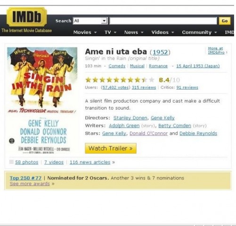This screenshot has height=226, width=236.
Task: Open the Videos menu
Action: tap(163, 32)
